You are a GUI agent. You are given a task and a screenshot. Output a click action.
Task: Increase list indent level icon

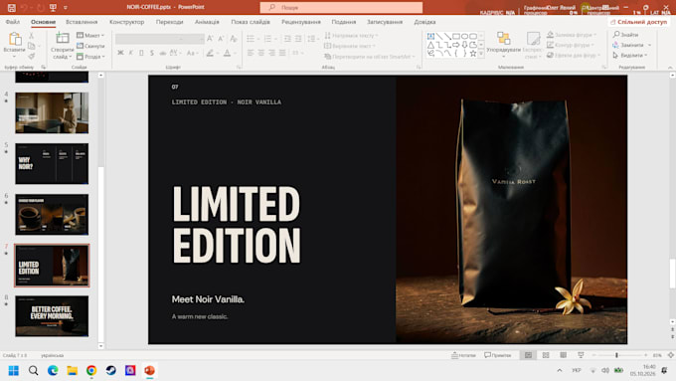(x=298, y=39)
